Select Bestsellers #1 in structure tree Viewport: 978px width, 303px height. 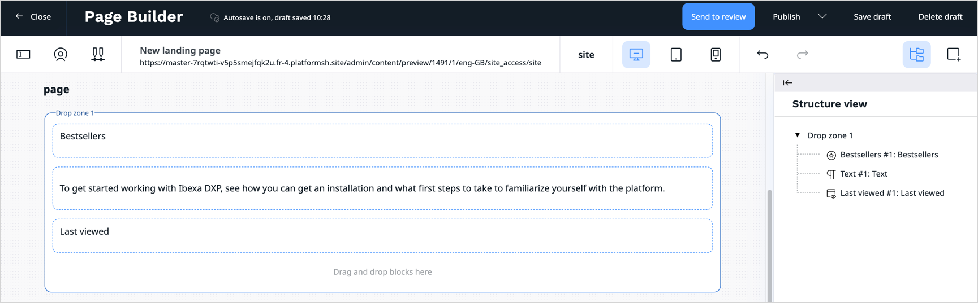click(889, 155)
